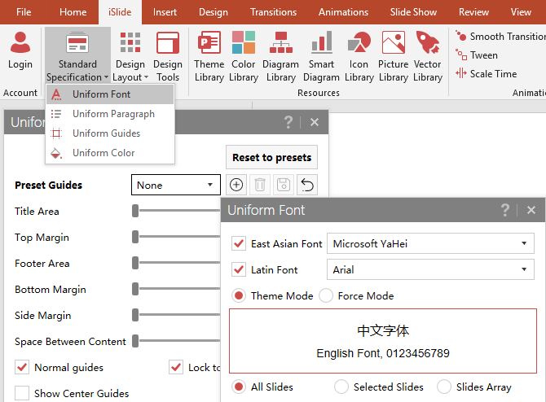Switch to the Home tab
The image size is (546, 402).
tap(73, 12)
